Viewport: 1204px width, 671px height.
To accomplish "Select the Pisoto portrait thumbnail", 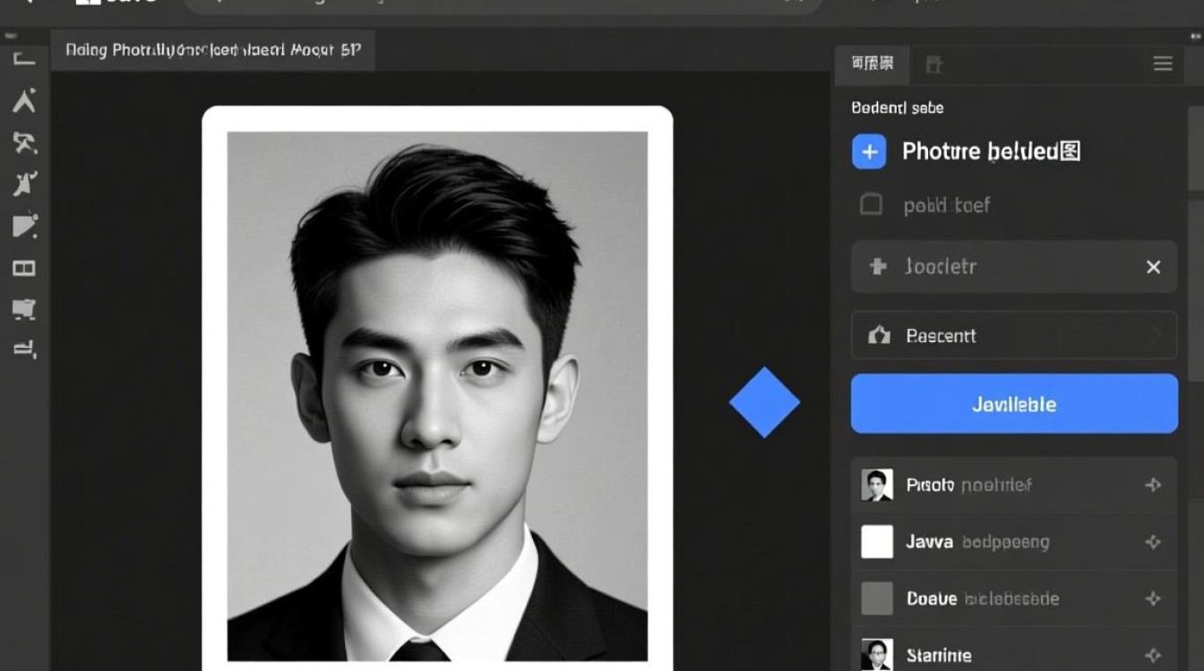I will pyautogui.click(x=877, y=485).
